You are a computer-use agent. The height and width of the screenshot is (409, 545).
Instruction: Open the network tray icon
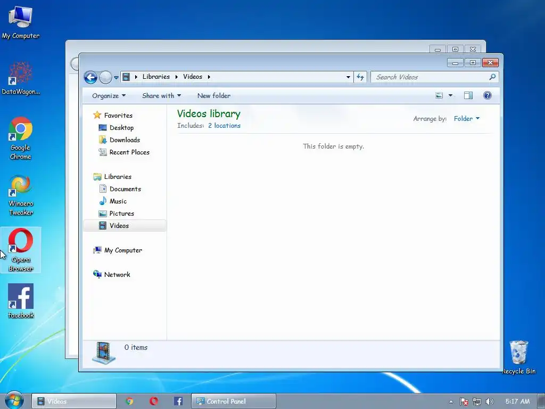pyautogui.click(x=476, y=402)
